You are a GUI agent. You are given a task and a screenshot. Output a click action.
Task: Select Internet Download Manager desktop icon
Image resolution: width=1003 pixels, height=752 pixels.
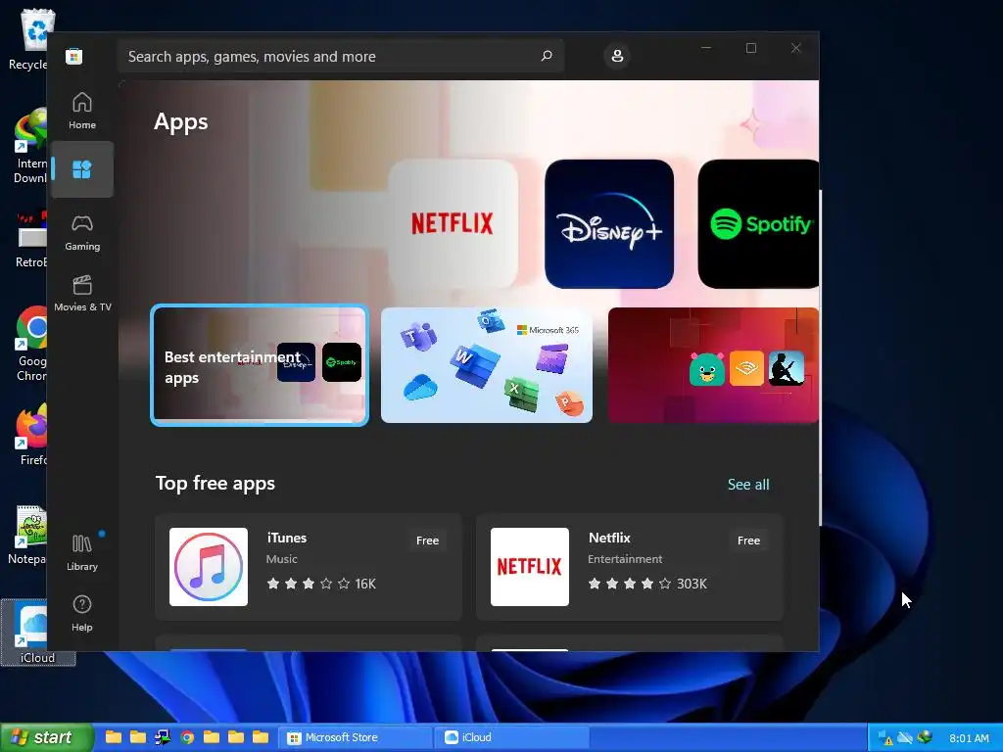tap(28, 146)
